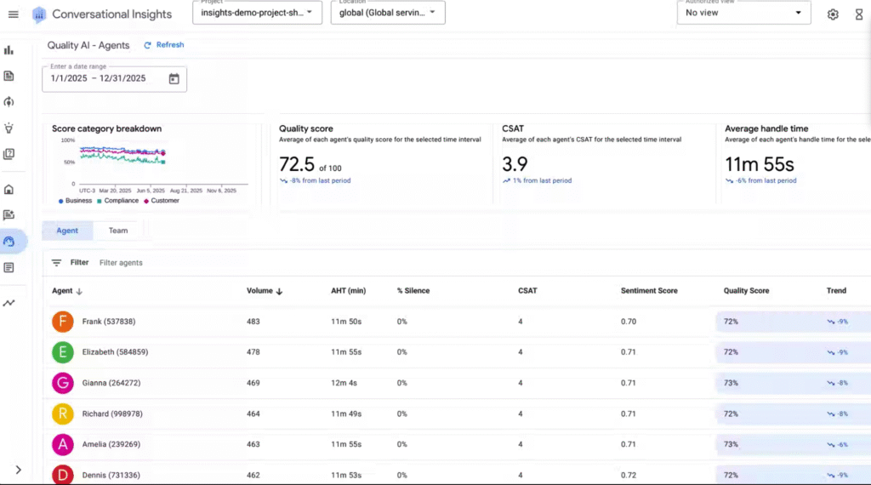The height and width of the screenshot is (485, 871).
Task: Open the list document sidebar icon
Action: coord(9,268)
